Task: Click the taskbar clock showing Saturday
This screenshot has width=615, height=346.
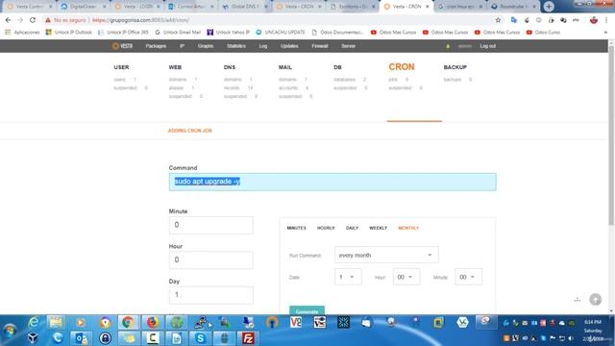Action: tap(593, 331)
